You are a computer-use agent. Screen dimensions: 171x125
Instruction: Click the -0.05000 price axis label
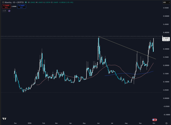[x=166, y=106]
